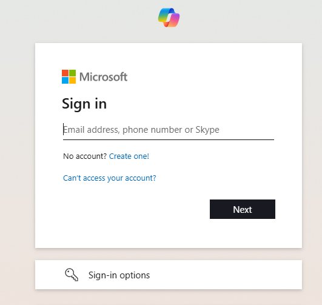The image size is (322, 305).
Task: Click the Microsoft four-square logo
Action: click(69, 77)
